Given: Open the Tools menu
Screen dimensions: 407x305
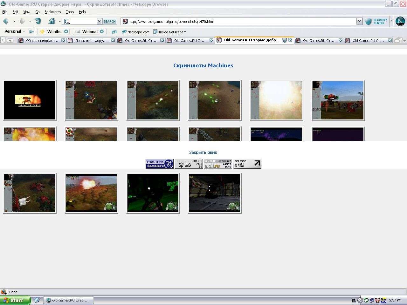Looking at the screenshot, I should coord(70,12).
